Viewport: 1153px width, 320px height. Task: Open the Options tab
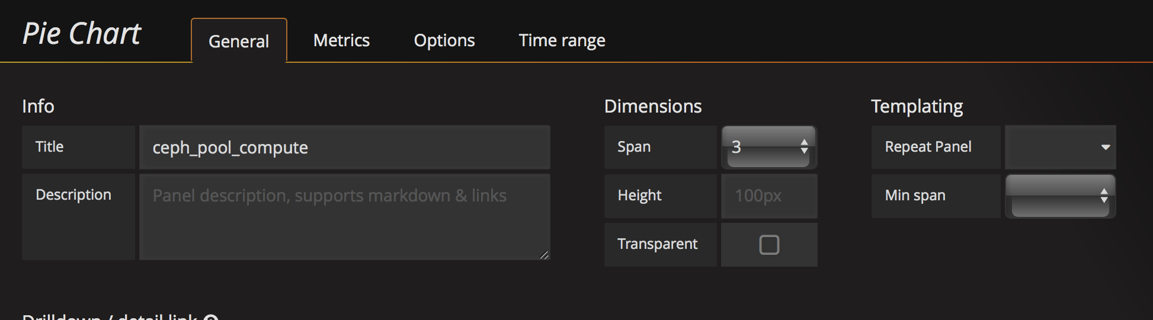[x=444, y=40]
